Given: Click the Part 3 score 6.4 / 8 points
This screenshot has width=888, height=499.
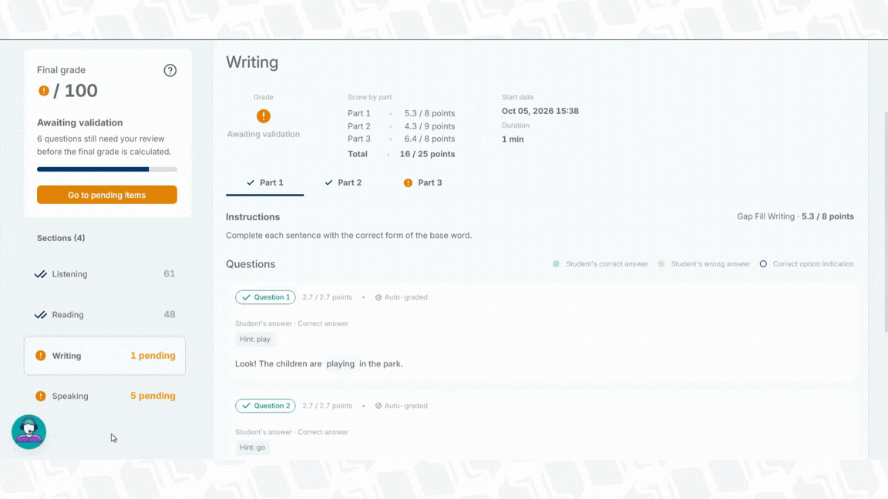Looking at the screenshot, I should [429, 139].
